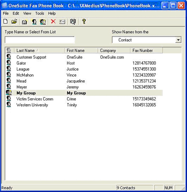Click fax number 15173349462

(x=144, y=99)
